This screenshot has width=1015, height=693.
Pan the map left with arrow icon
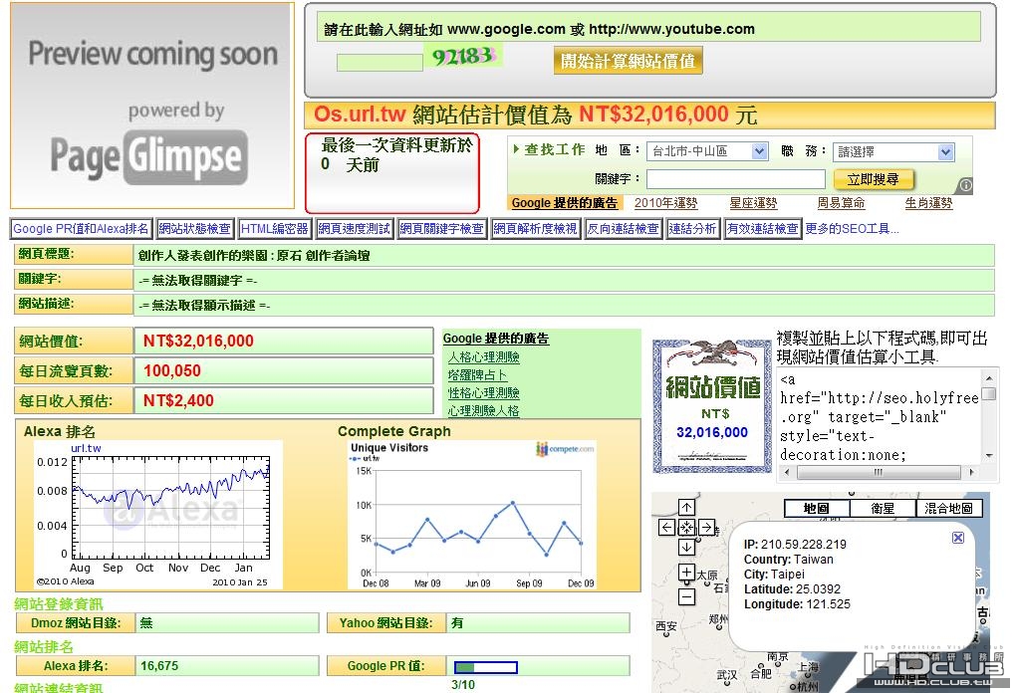666,528
